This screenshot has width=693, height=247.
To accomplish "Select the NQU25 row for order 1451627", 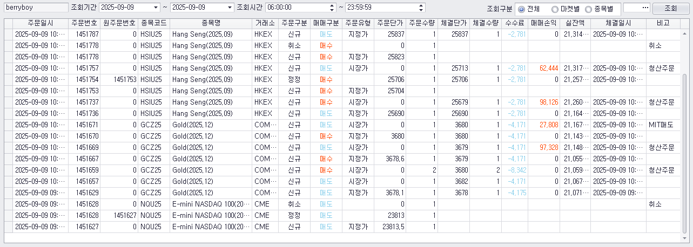I will 342,227.
